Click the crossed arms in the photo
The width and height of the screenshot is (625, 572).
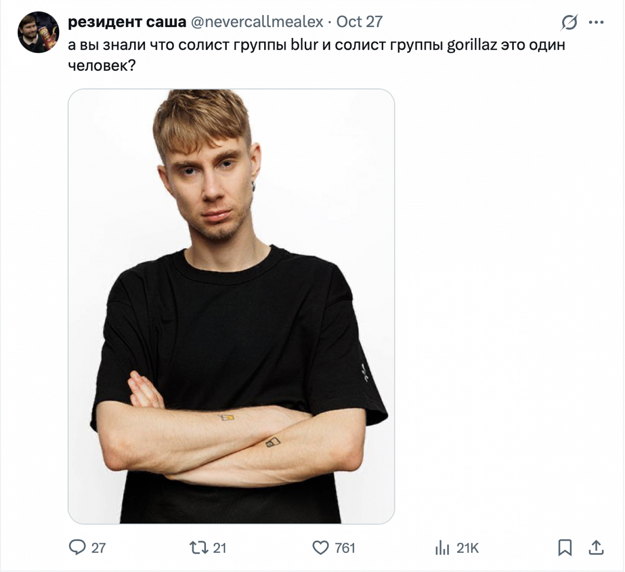(x=233, y=442)
